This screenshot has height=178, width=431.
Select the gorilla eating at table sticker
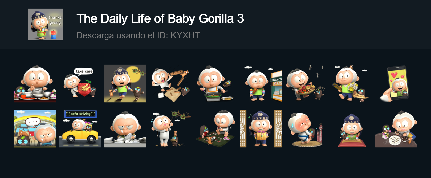click(x=35, y=83)
